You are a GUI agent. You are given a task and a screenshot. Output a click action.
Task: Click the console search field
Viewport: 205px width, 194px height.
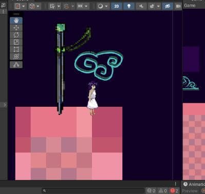click(93, 190)
